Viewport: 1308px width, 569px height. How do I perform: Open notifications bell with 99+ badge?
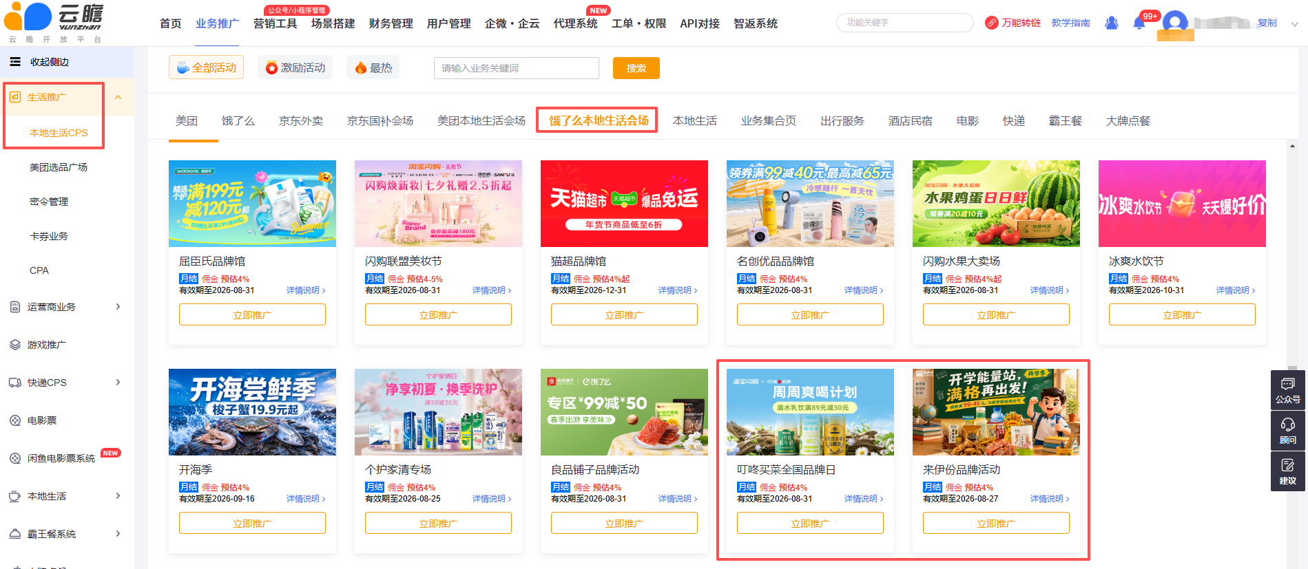coord(1139,23)
